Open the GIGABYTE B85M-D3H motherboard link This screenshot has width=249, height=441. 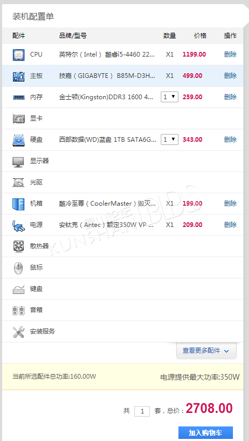107,76
